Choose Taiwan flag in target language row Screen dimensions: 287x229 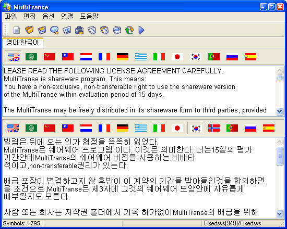[x=68, y=128]
